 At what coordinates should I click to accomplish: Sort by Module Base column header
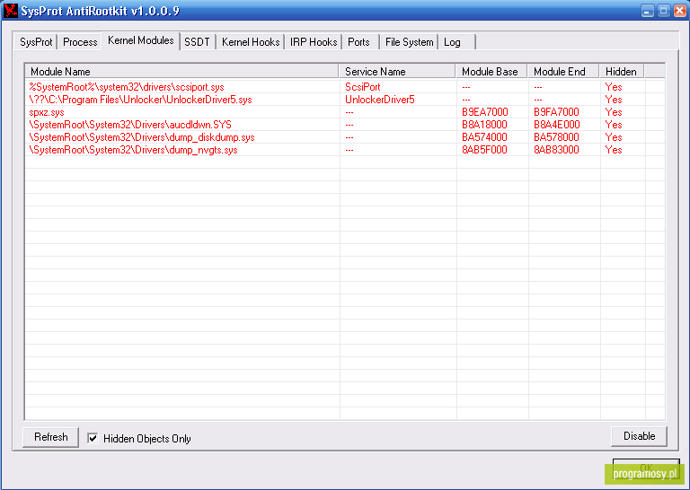pyautogui.click(x=491, y=71)
